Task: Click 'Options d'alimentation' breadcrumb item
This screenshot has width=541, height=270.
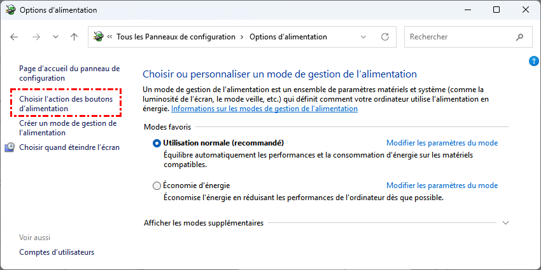Action: 288,37
